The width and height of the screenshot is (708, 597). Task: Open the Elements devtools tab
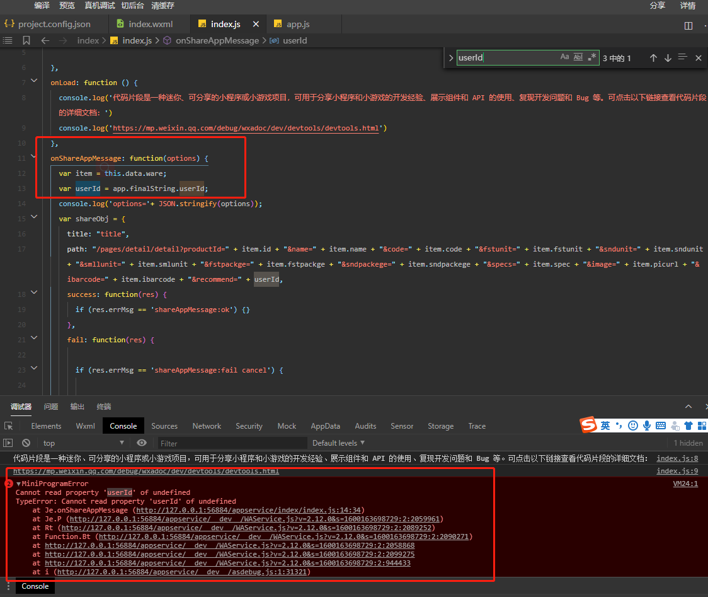[x=46, y=426]
